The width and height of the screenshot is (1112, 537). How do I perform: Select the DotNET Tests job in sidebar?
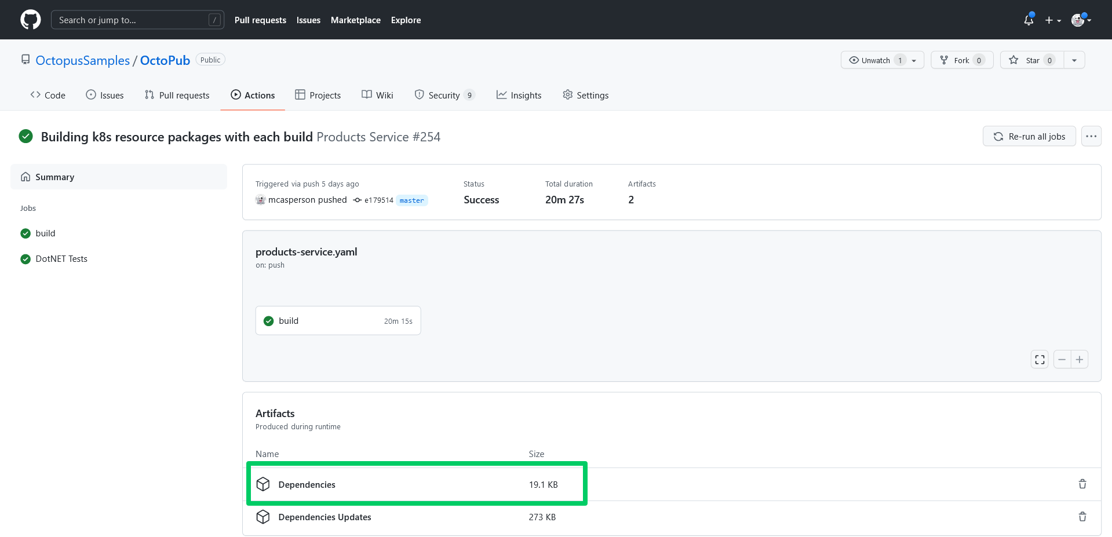coord(61,259)
